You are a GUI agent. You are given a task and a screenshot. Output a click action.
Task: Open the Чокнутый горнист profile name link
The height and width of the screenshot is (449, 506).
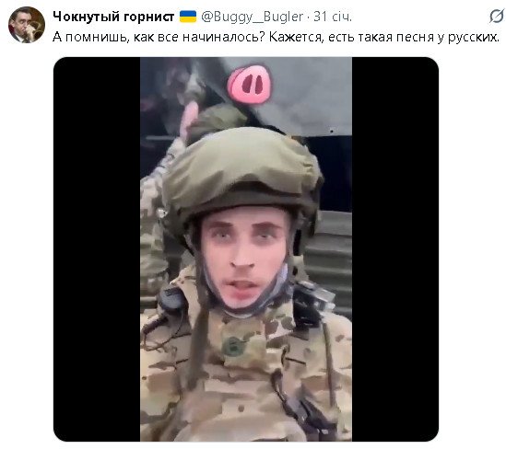(x=113, y=17)
